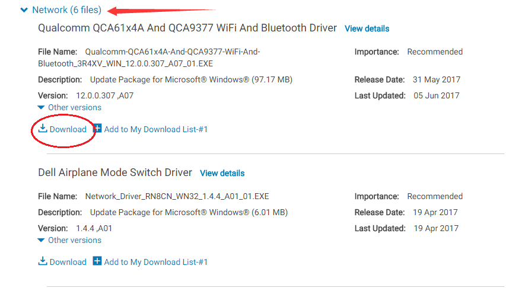This screenshot has width=506, height=288.
Task: Click last updated date 05 Jun 2017
Action: (x=437, y=96)
